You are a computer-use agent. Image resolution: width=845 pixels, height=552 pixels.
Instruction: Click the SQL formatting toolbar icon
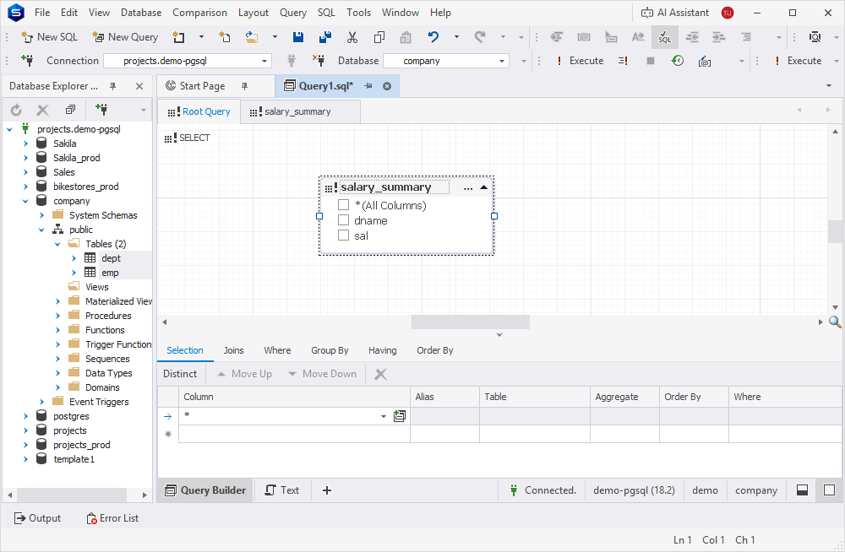(x=665, y=37)
